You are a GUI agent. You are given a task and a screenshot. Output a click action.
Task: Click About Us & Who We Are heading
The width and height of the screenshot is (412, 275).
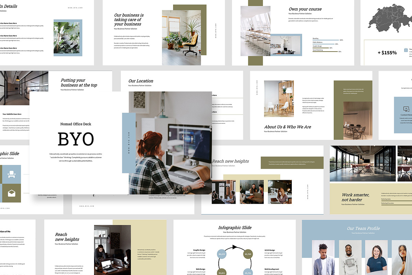coord(287,127)
